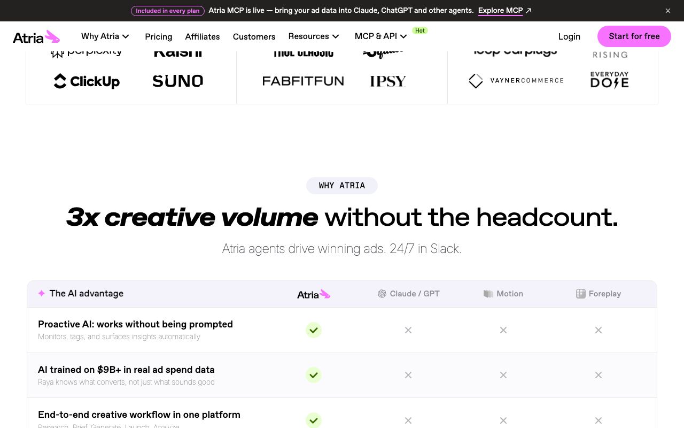
Task: Click 'AI trained on $9B+ in real ad spend data'
Action: pos(126,370)
